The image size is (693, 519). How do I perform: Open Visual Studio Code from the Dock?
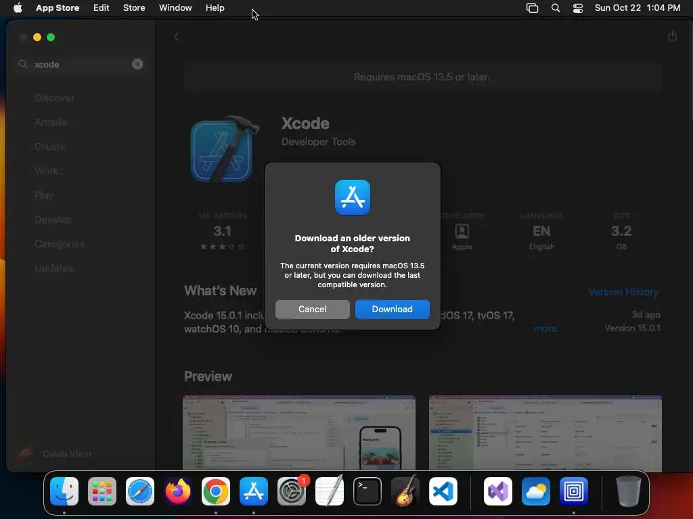point(443,491)
